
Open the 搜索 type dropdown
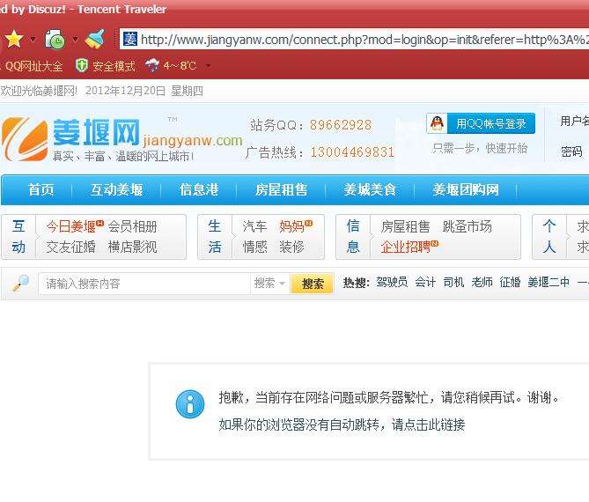coord(269,284)
